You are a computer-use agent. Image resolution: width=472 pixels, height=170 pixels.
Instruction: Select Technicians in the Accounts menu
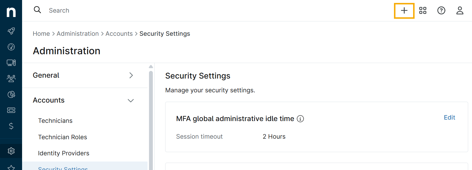coord(55,121)
